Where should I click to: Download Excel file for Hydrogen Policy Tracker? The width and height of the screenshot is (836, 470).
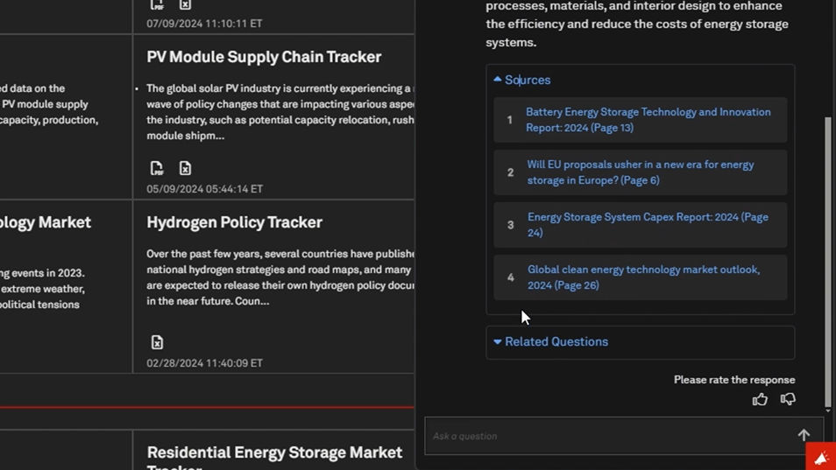(157, 342)
